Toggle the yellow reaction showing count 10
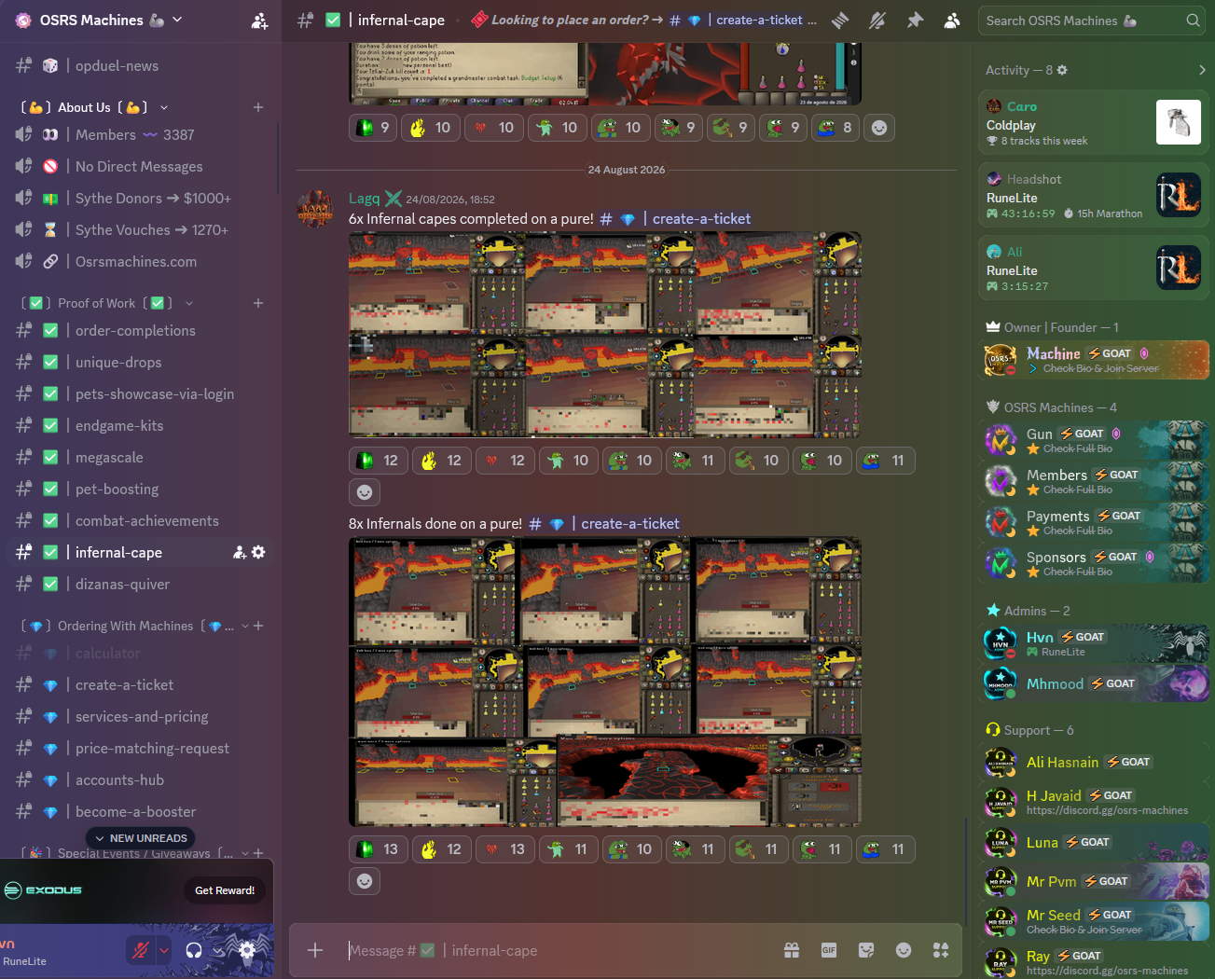The width and height of the screenshot is (1215, 979). coord(432,128)
